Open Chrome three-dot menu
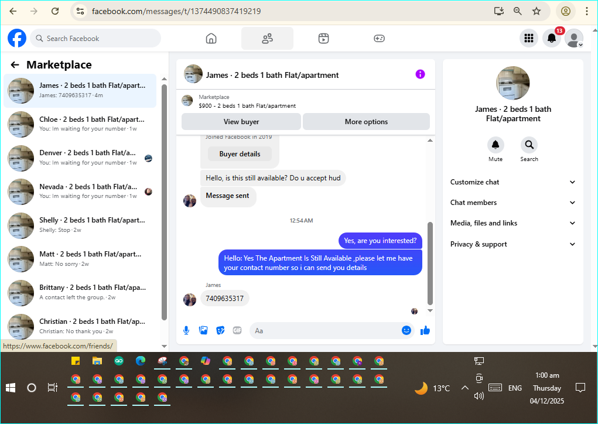Image resolution: width=598 pixels, height=424 pixels. (587, 11)
